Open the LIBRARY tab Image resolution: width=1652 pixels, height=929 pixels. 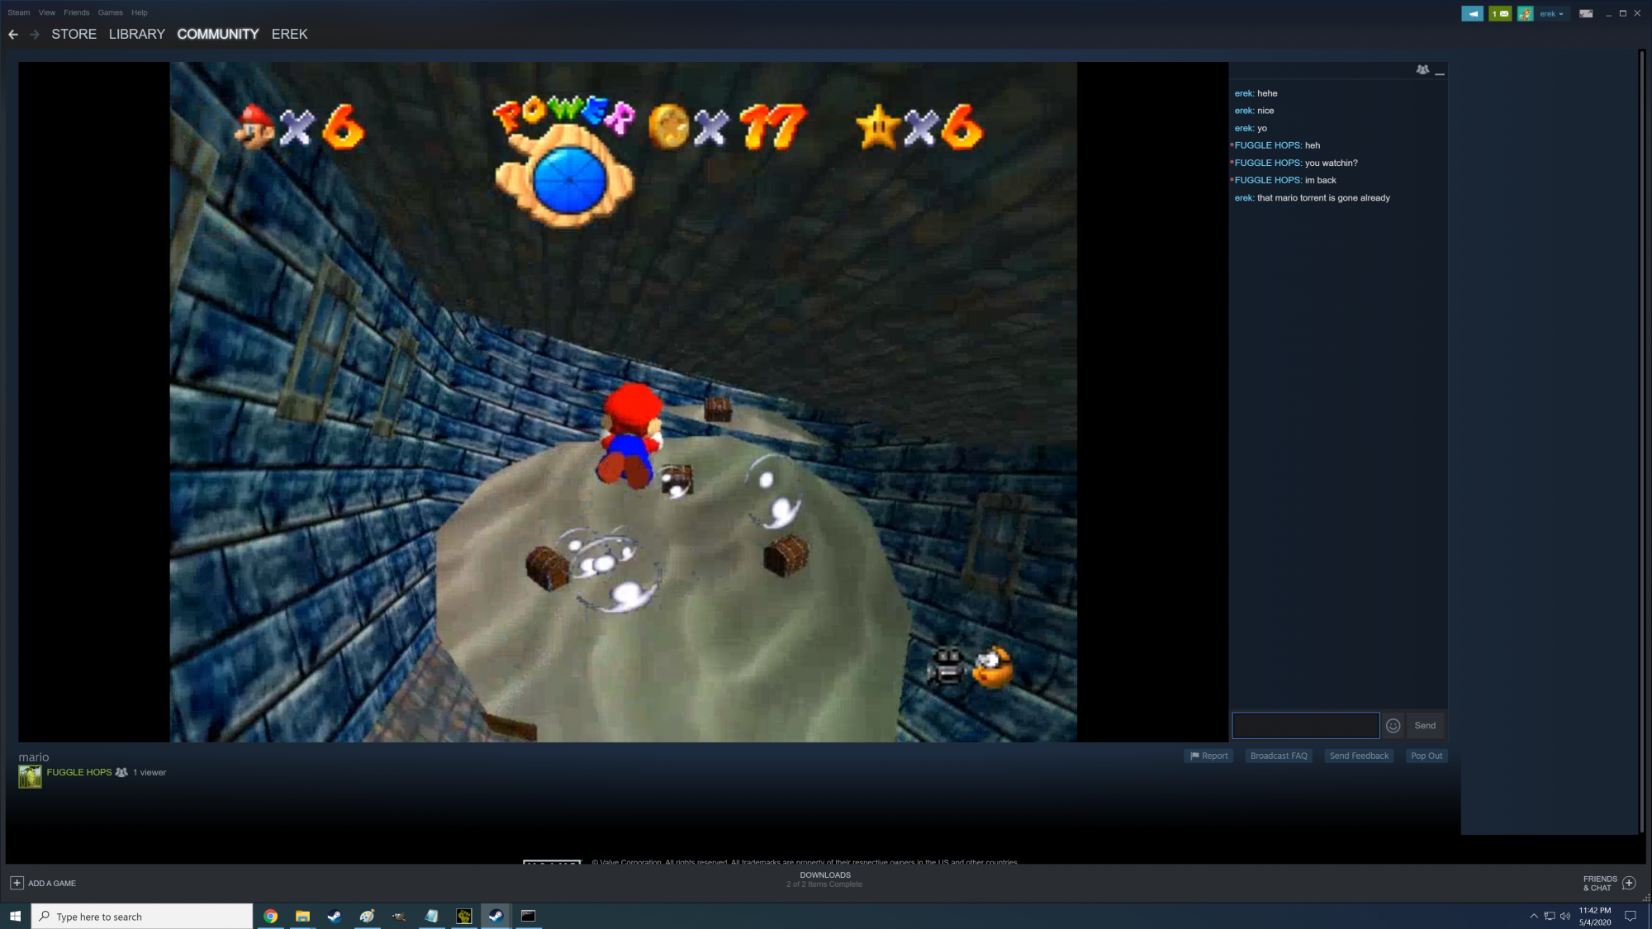(x=137, y=34)
